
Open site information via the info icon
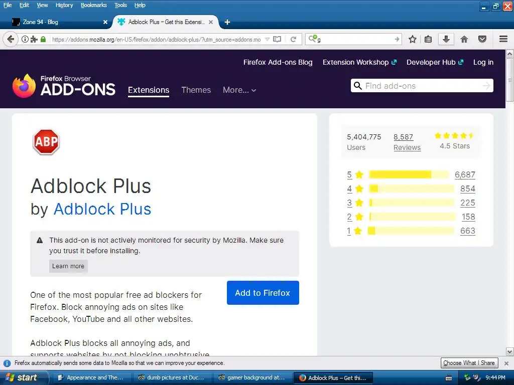tap(25, 39)
